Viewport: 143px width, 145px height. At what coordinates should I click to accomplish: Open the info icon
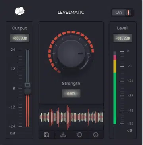(96, 135)
